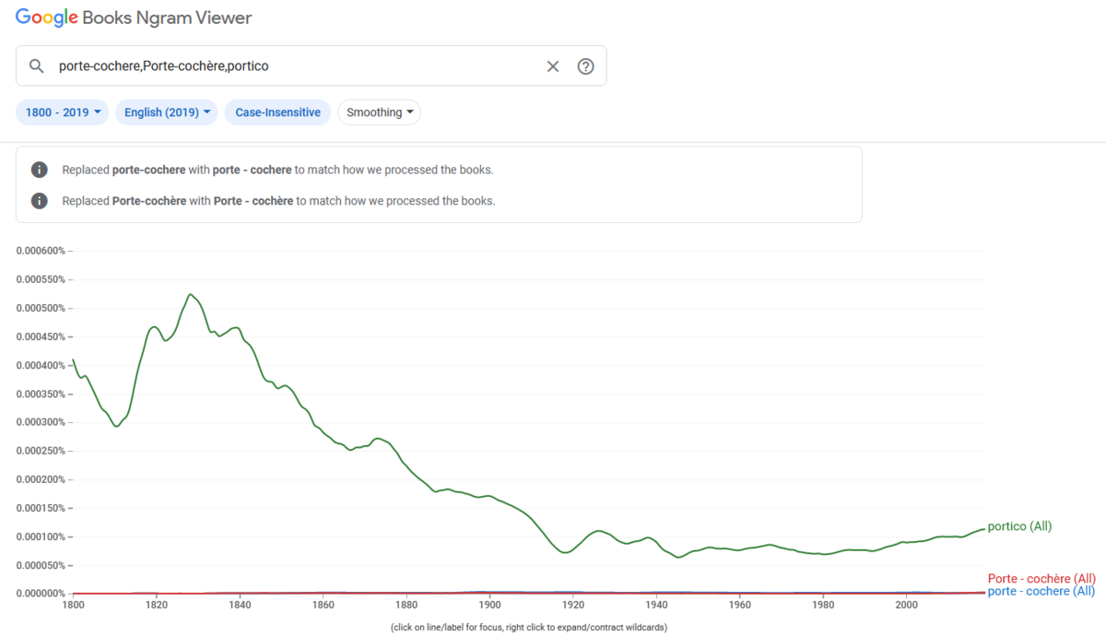The image size is (1106, 637).
Task: Click the 1800 tick on the x-axis
Action: pos(73,605)
